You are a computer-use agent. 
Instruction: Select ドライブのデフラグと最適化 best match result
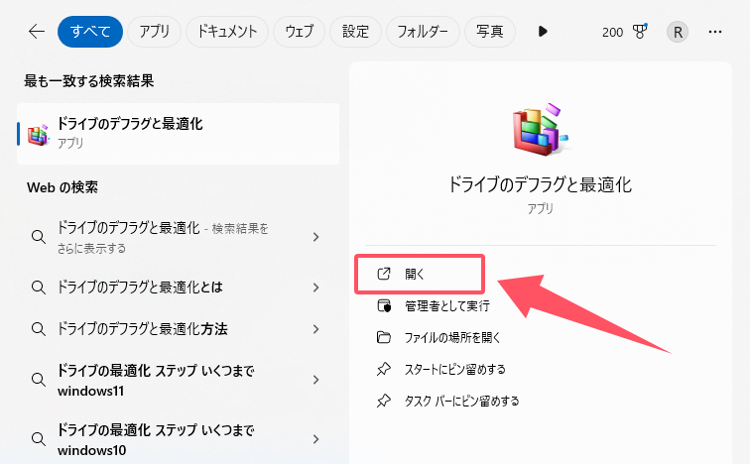coord(178,133)
